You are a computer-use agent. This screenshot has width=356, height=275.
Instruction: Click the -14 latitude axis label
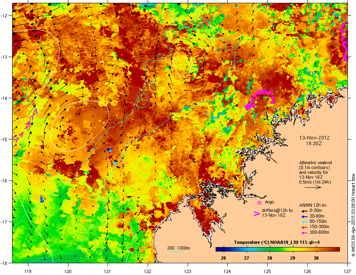click(4, 98)
